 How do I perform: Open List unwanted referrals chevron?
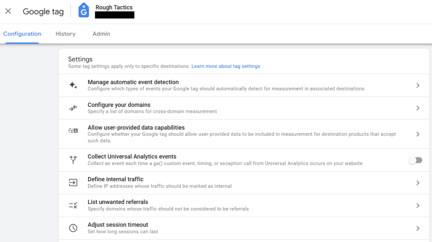(x=418, y=205)
